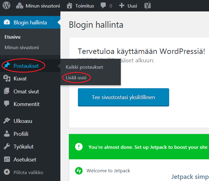Open the Yoast SEO icon in admin bar

(148, 6)
